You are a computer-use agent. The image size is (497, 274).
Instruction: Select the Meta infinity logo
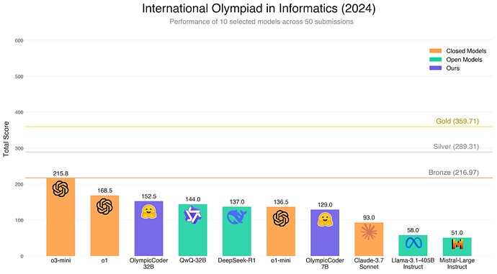413,243
